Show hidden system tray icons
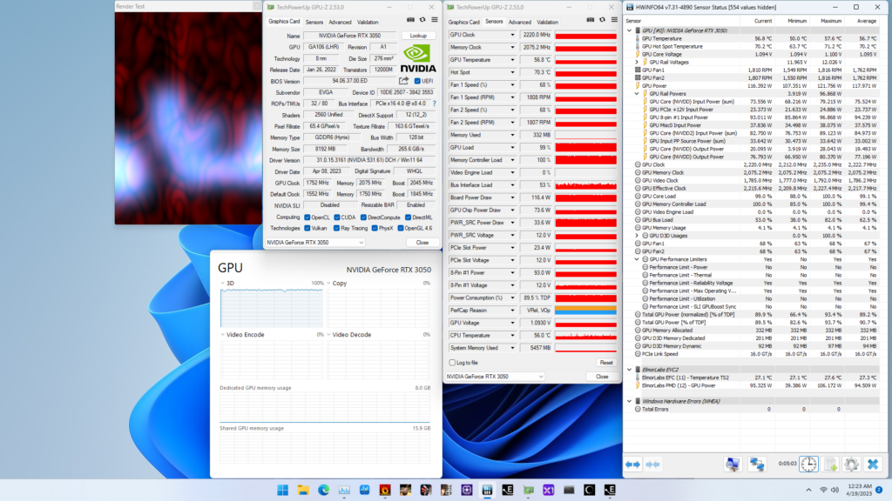892x501 pixels. point(808,490)
